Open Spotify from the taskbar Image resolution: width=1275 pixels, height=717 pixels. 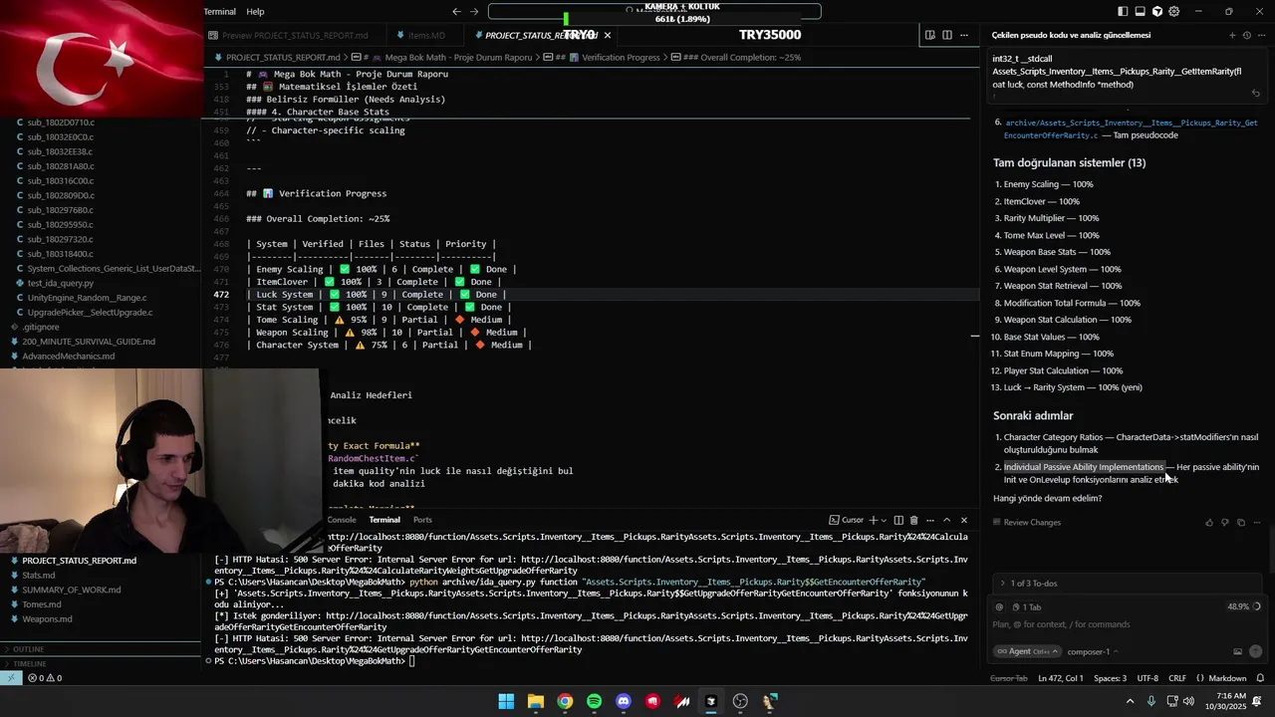click(x=595, y=701)
